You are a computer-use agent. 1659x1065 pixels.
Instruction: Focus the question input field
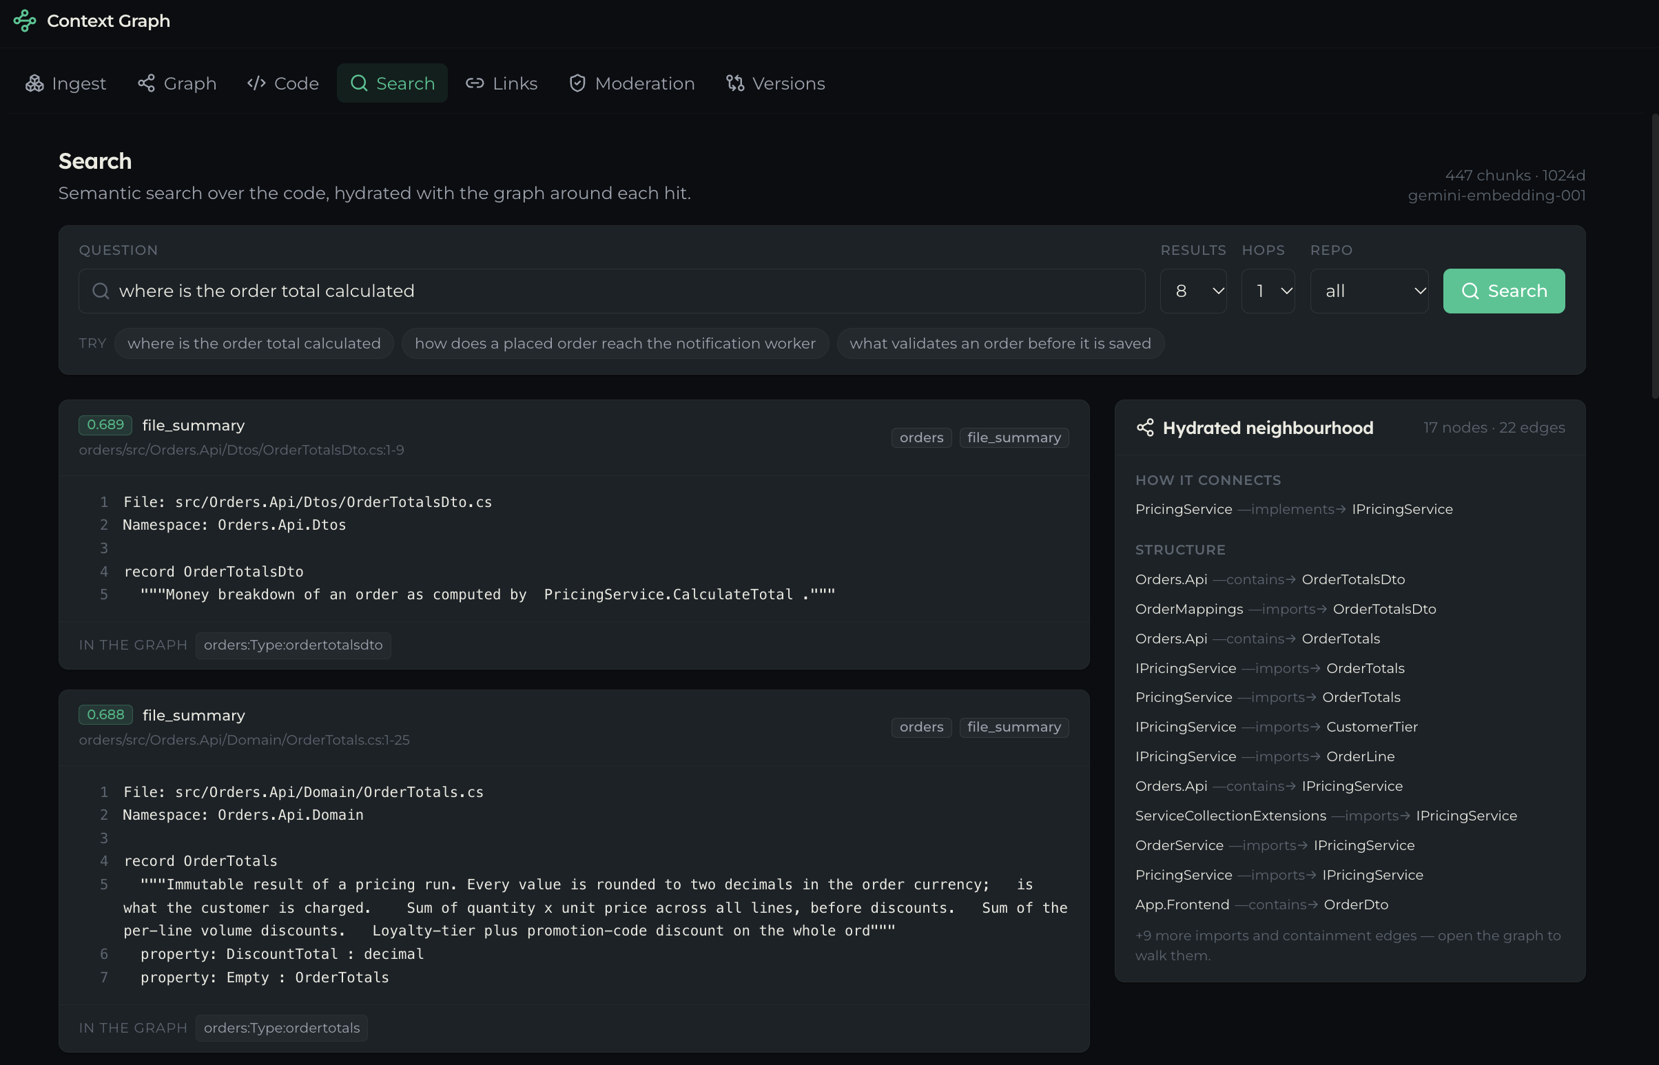612,291
